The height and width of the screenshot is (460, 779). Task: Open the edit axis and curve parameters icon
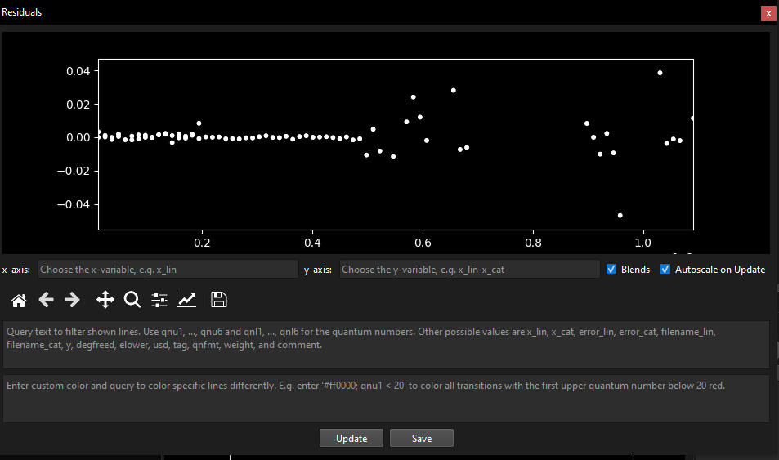[187, 300]
